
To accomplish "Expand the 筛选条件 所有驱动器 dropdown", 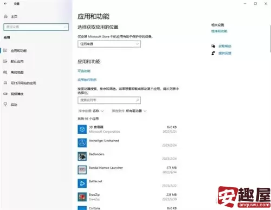I will point(129,111).
